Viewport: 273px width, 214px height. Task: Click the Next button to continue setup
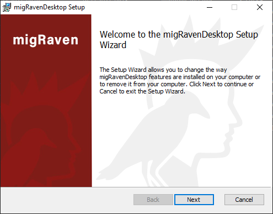[194, 200]
